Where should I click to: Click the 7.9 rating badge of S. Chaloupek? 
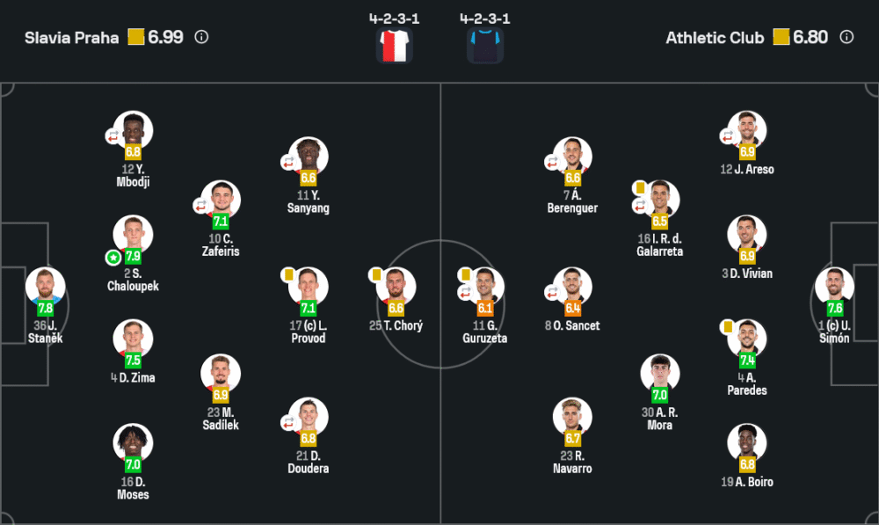click(x=133, y=257)
